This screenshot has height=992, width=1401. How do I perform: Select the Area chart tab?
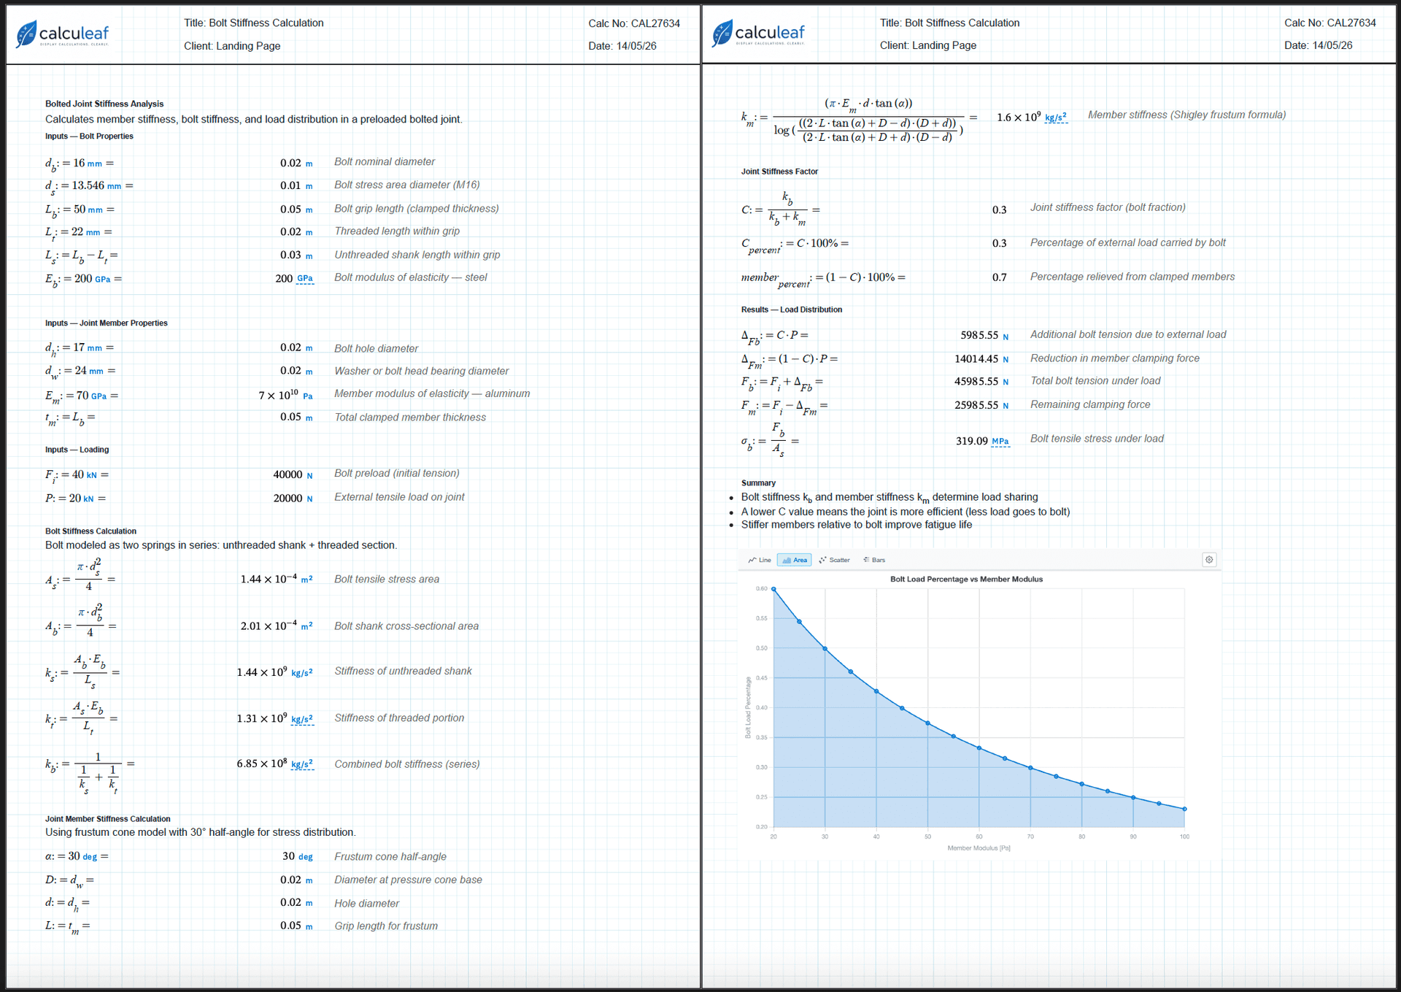tap(795, 560)
